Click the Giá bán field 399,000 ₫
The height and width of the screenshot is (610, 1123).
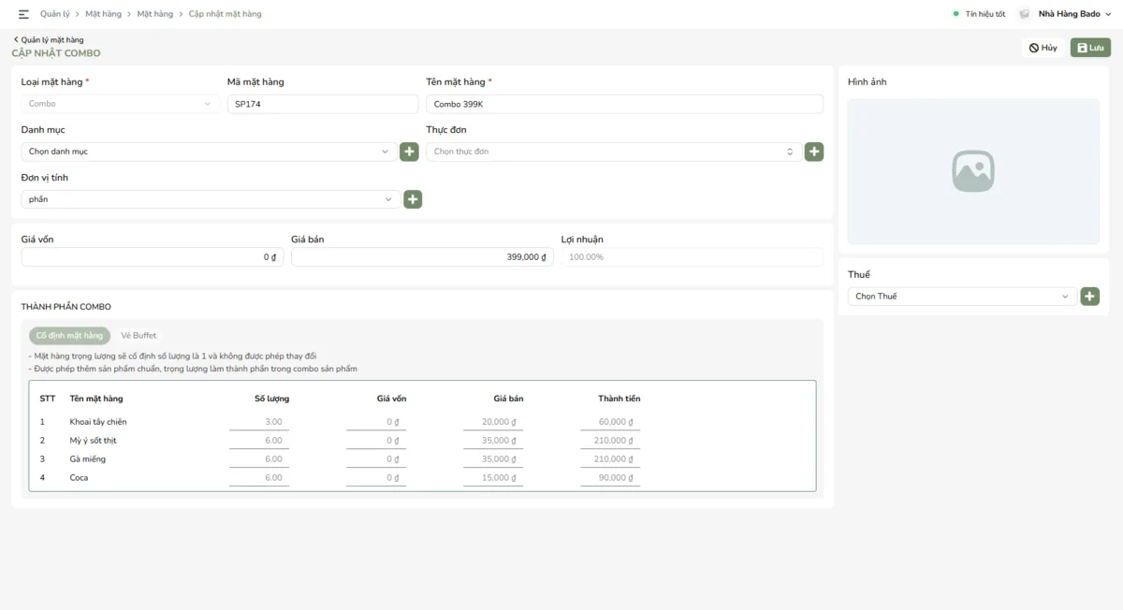tap(422, 257)
